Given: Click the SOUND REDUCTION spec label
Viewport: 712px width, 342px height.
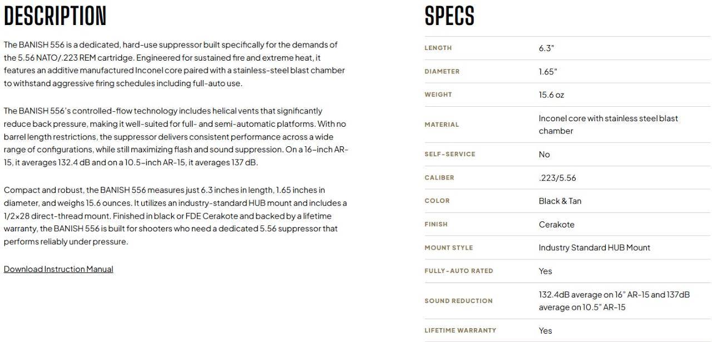Looking at the screenshot, I should tap(458, 301).
